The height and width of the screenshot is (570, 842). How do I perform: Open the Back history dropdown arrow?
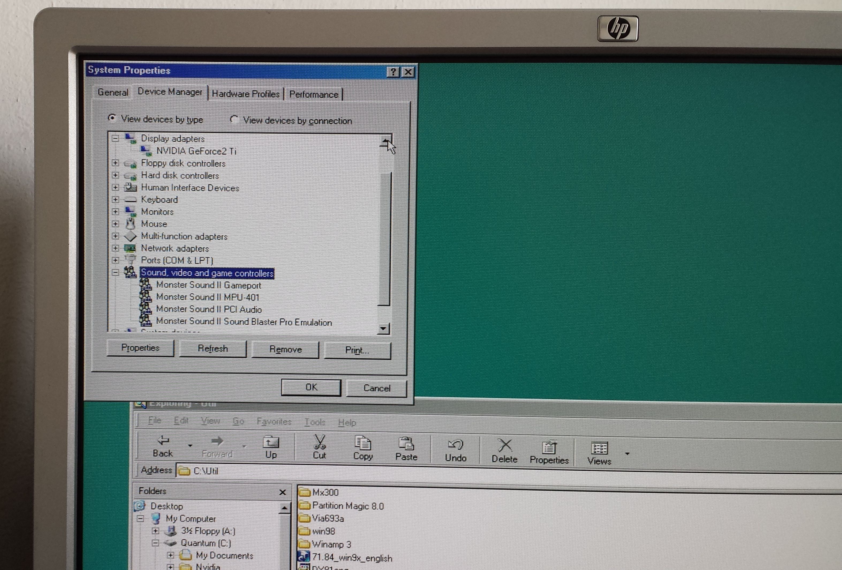190,445
